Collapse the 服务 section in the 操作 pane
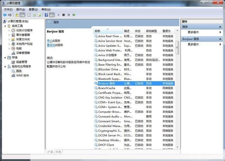 coord(220,27)
